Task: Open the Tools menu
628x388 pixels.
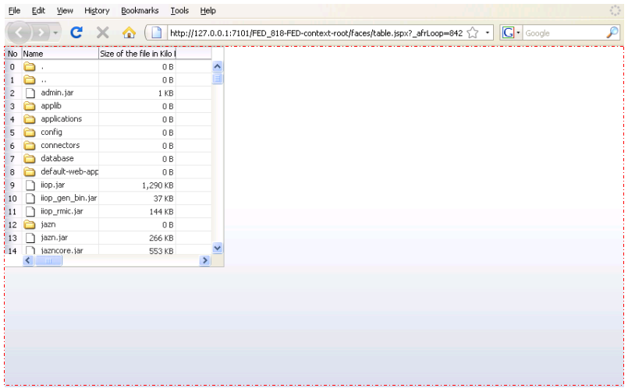Action: click(179, 11)
